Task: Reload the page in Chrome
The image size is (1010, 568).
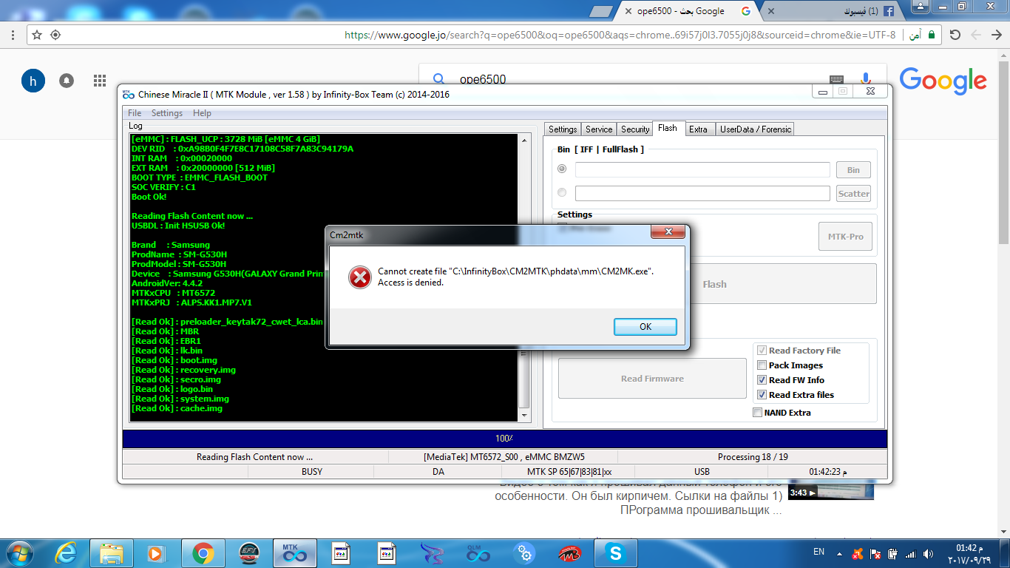Action: coord(955,35)
